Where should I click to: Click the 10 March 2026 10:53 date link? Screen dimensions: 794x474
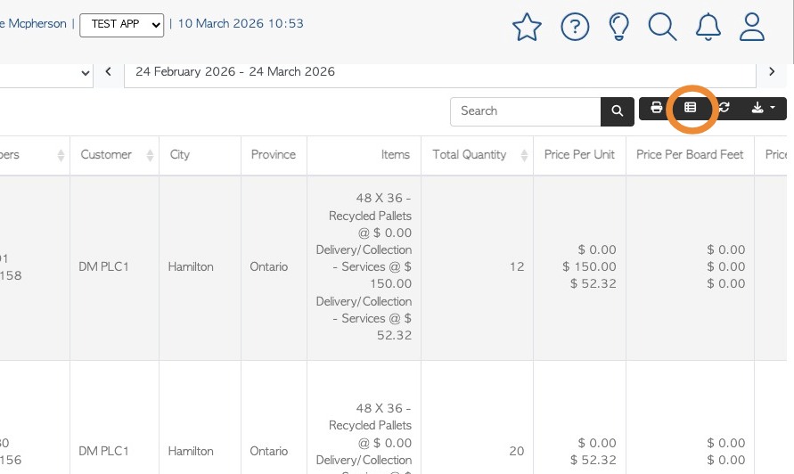(241, 24)
